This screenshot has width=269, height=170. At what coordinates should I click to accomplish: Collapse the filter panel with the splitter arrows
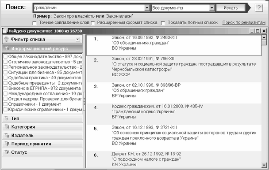pos(84,101)
